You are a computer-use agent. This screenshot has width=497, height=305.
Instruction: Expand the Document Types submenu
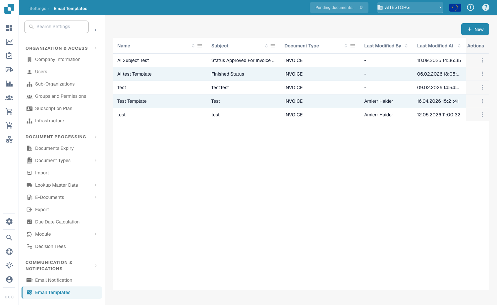click(95, 160)
